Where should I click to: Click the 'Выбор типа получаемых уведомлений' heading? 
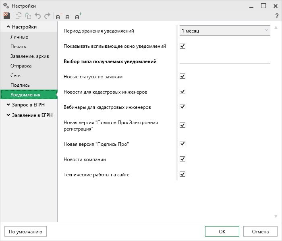pos(110,61)
